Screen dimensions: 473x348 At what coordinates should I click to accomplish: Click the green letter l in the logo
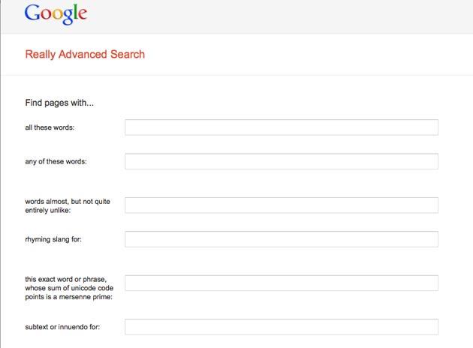pos(75,12)
